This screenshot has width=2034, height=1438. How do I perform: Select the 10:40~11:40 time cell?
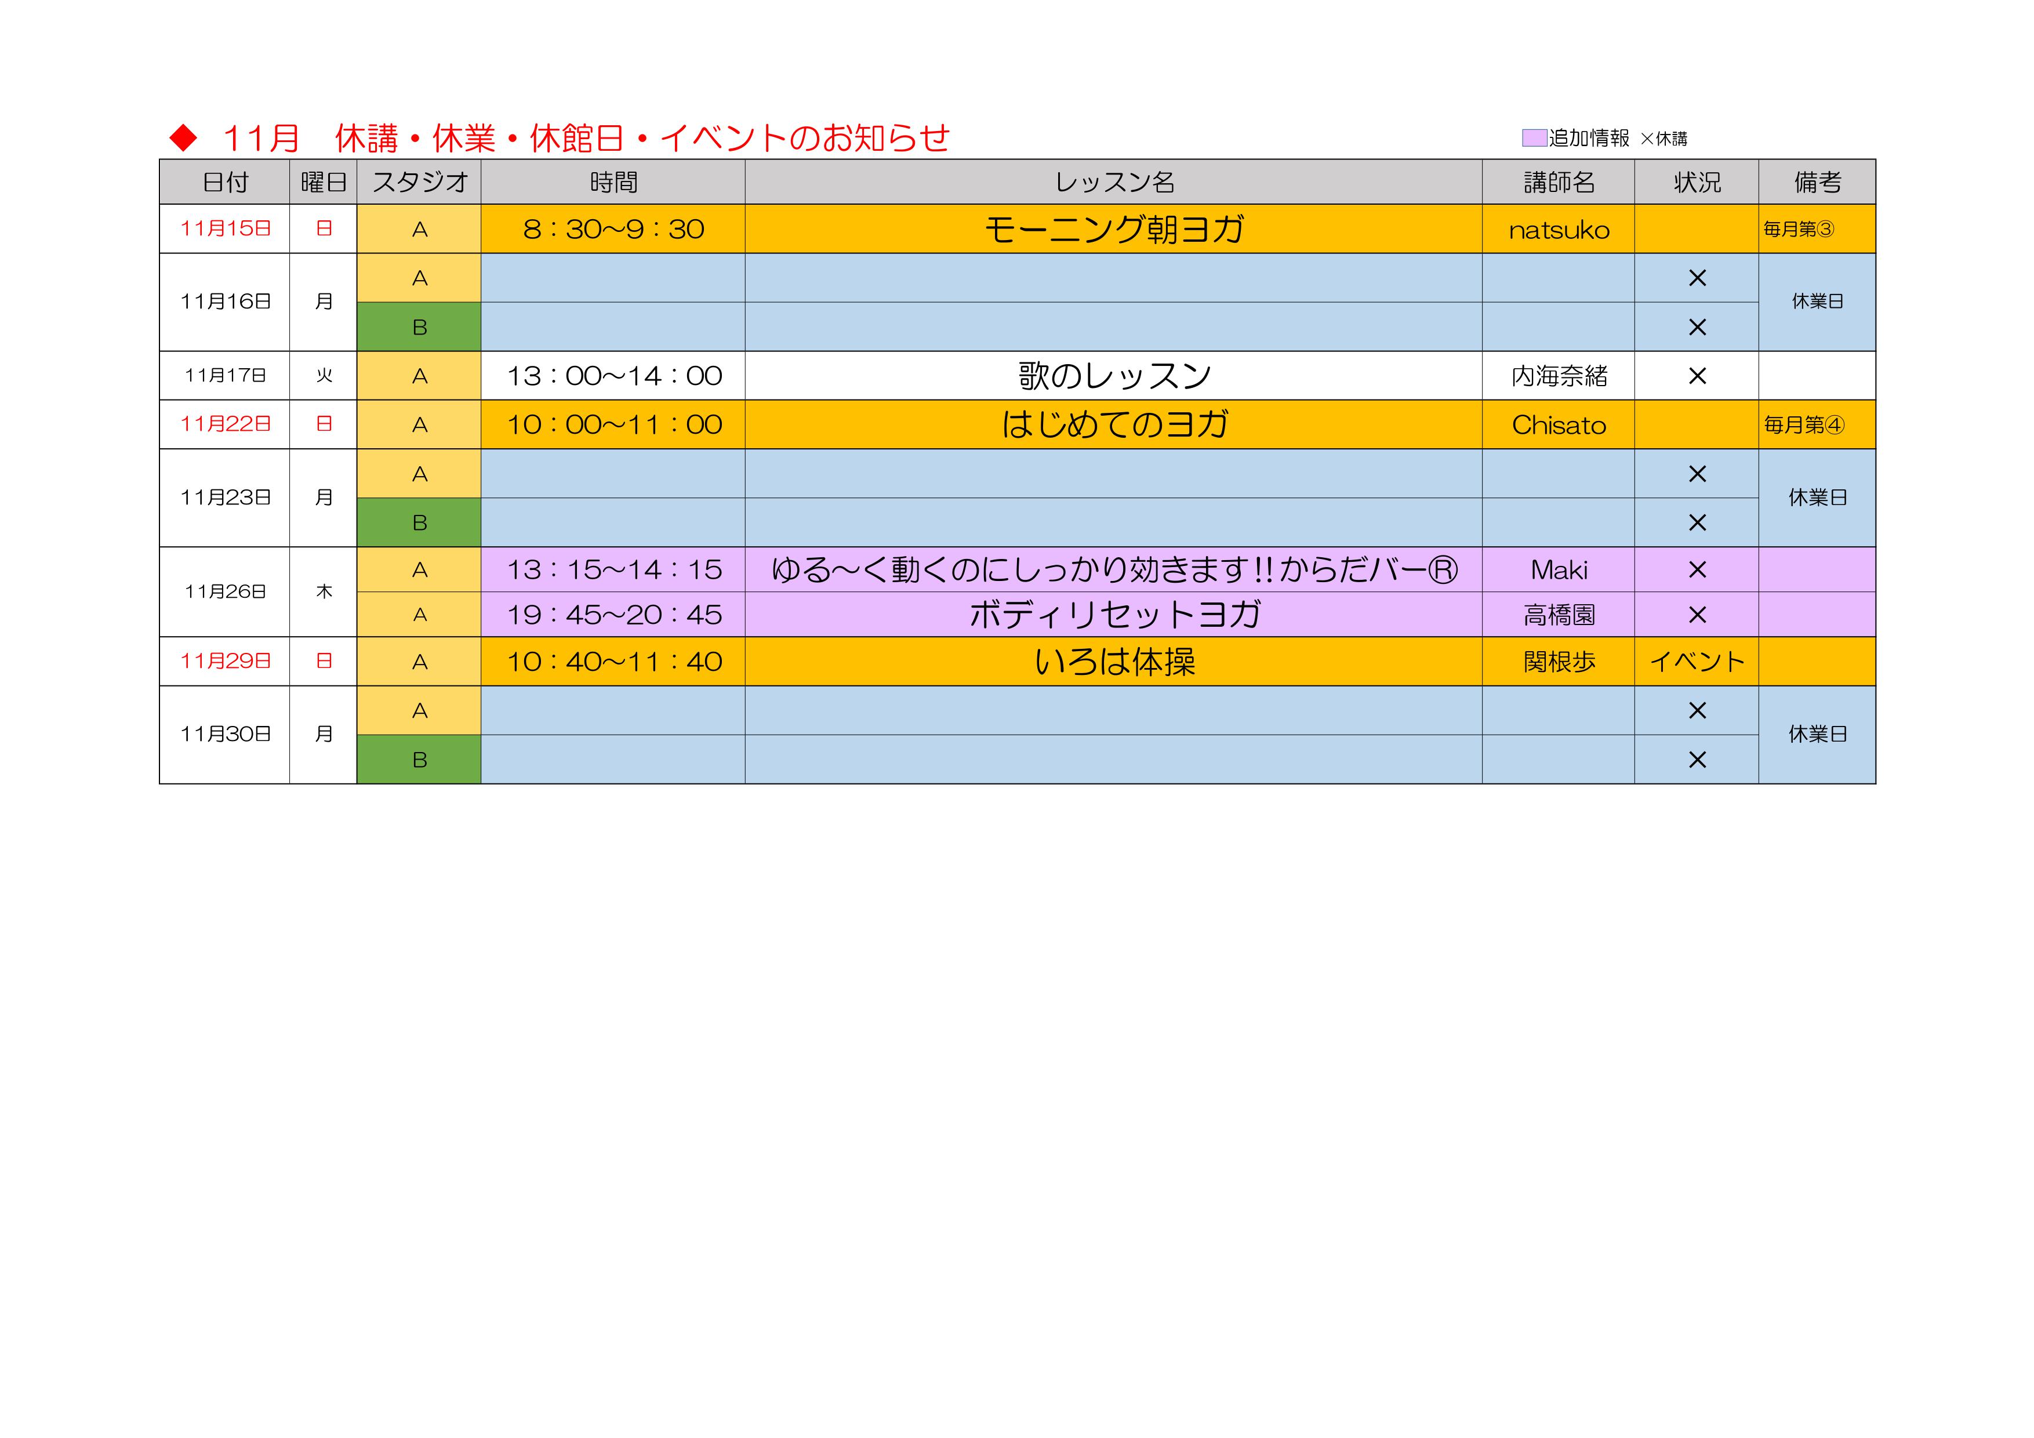coord(613,662)
